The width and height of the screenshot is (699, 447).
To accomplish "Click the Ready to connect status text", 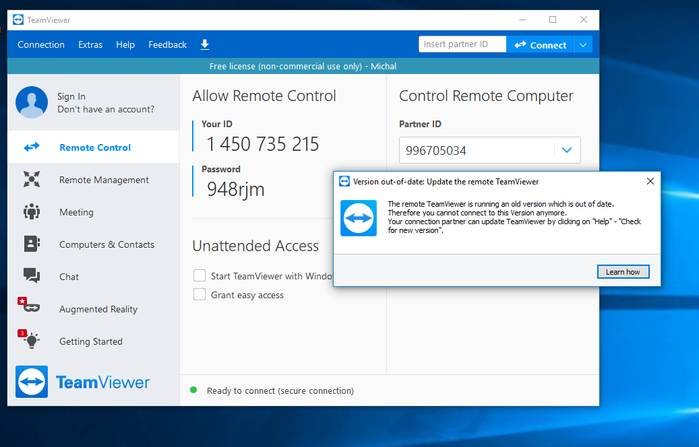I will 280,390.
